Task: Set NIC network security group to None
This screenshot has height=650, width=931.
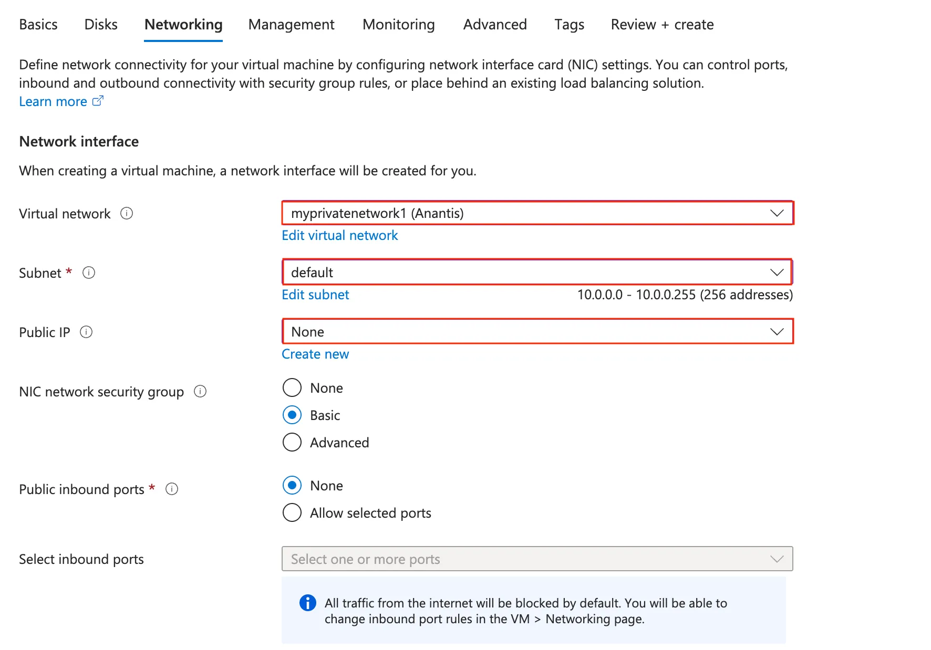Action: (x=292, y=387)
